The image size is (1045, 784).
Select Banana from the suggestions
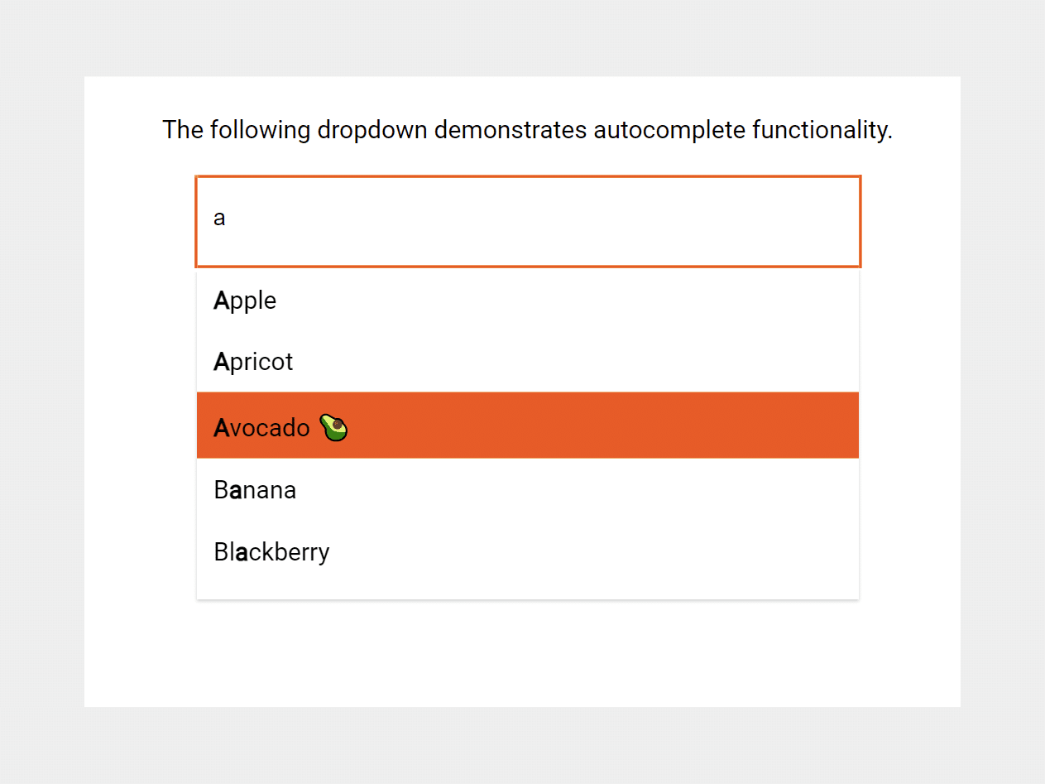point(255,489)
